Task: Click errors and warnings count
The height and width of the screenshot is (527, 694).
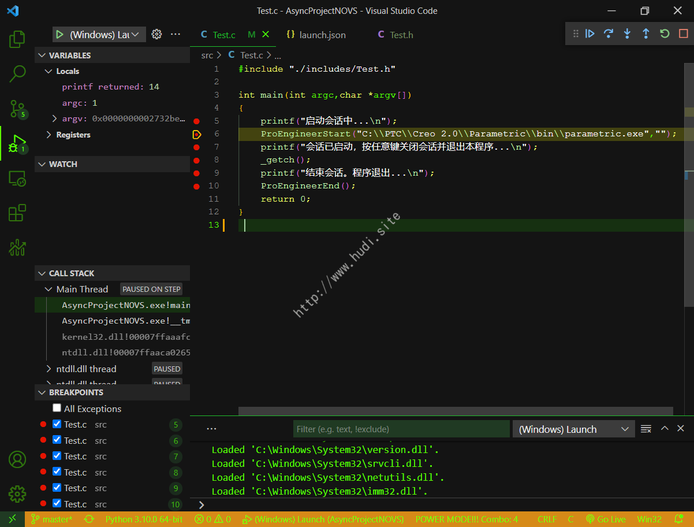Action: 212,519
